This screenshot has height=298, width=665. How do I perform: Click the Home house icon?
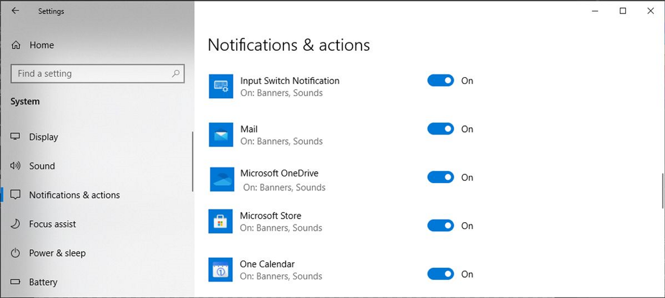tap(16, 45)
